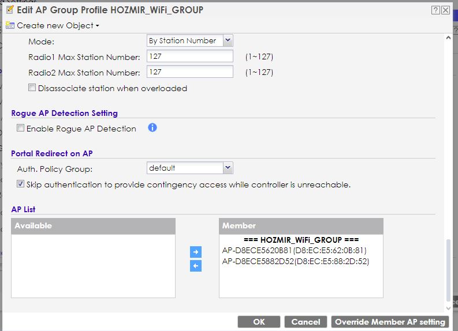Click the scroll up arrow of dialog
Screen dimensions: 458x331
click(x=448, y=38)
